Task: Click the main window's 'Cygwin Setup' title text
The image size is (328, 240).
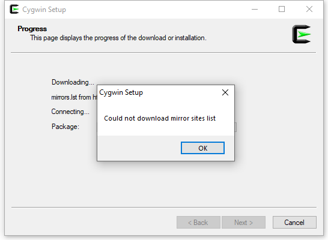Action: click(x=44, y=10)
